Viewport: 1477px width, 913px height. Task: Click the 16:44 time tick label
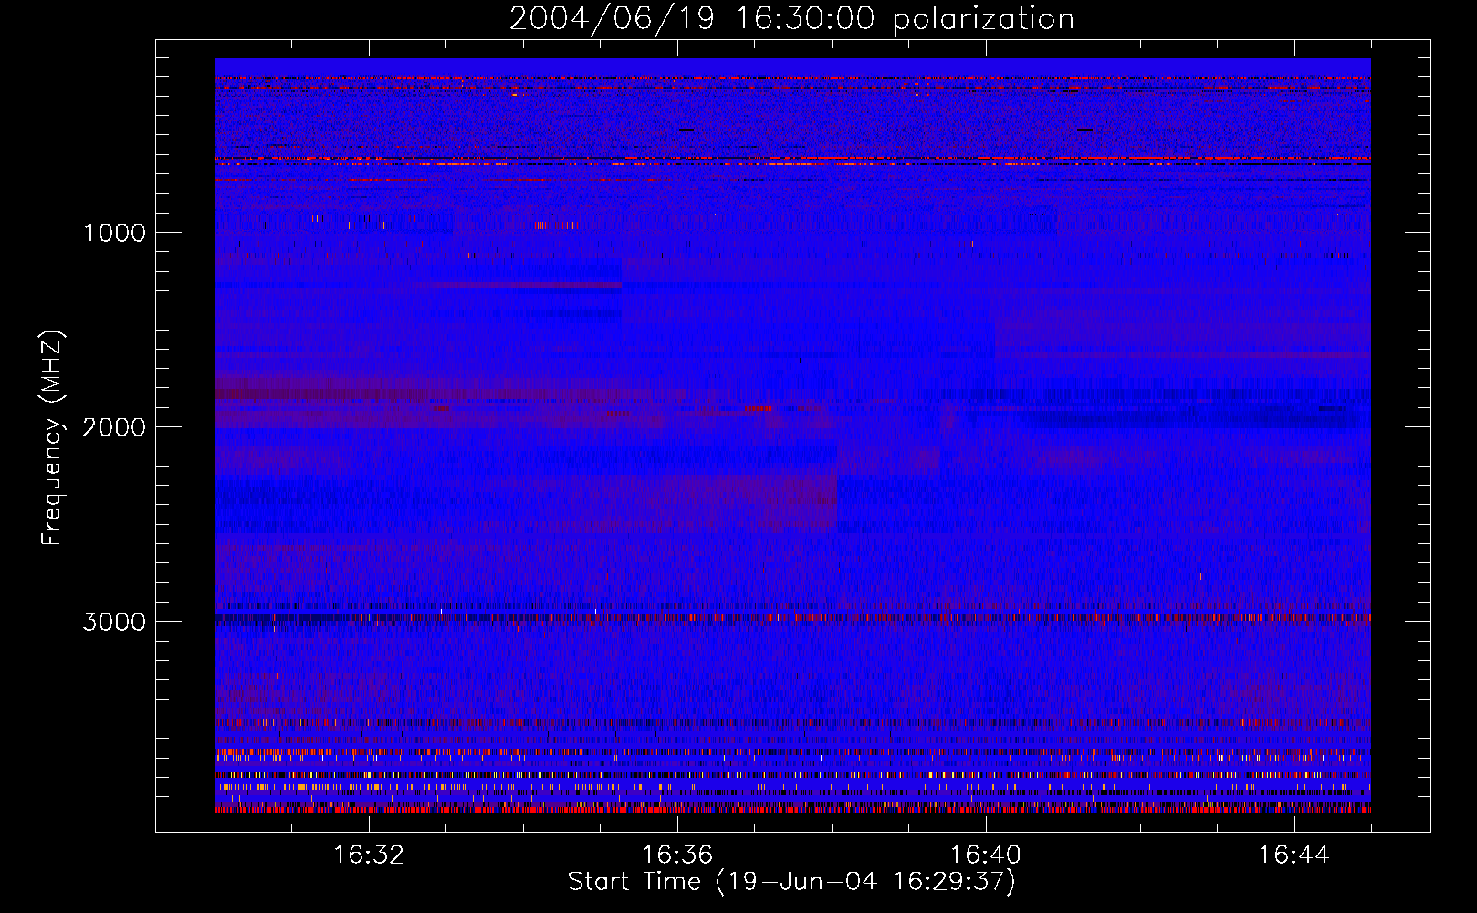pyautogui.click(x=1294, y=855)
